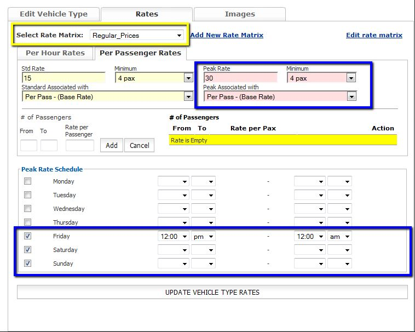The width and height of the screenshot is (415, 332).
Task: Switch to the Images tab
Action: [x=239, y=14]
